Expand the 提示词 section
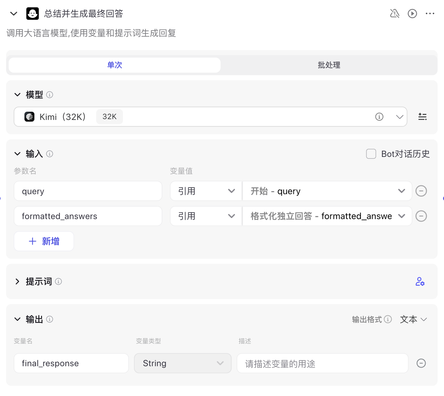Screen dimensions: 444x396 [x=18, y=282]
